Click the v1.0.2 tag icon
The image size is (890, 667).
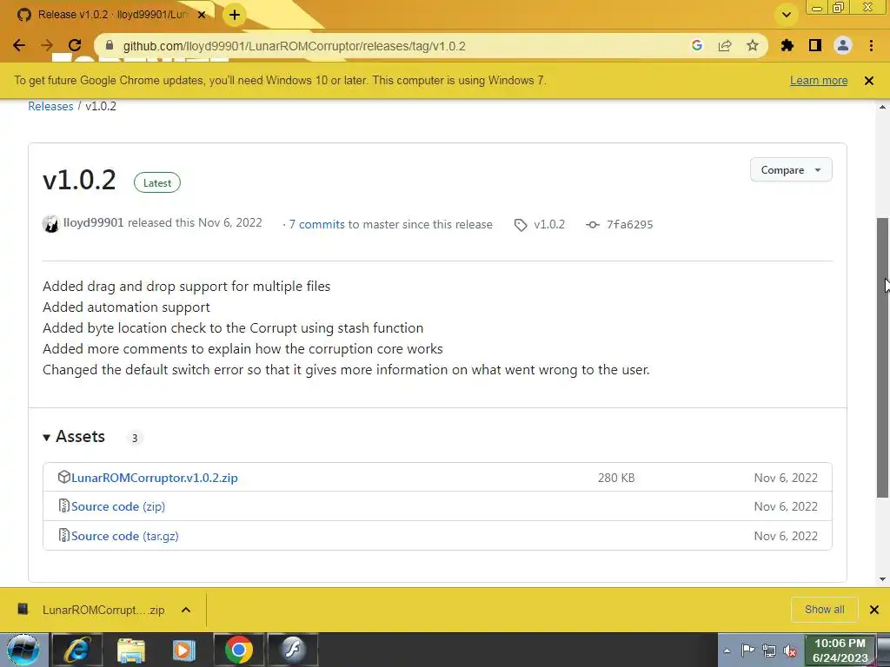pyautogui.click(x=521, y=225)
